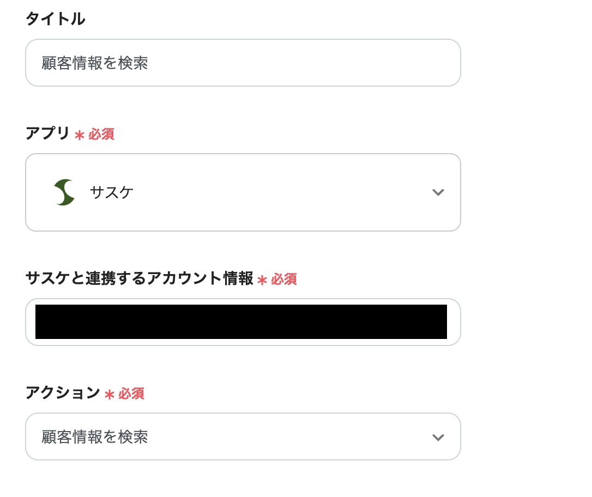Click the 顧客情報を検索 text in タイトル field
Viewport: 592px width, 497px height.
[x=95, y=63]
